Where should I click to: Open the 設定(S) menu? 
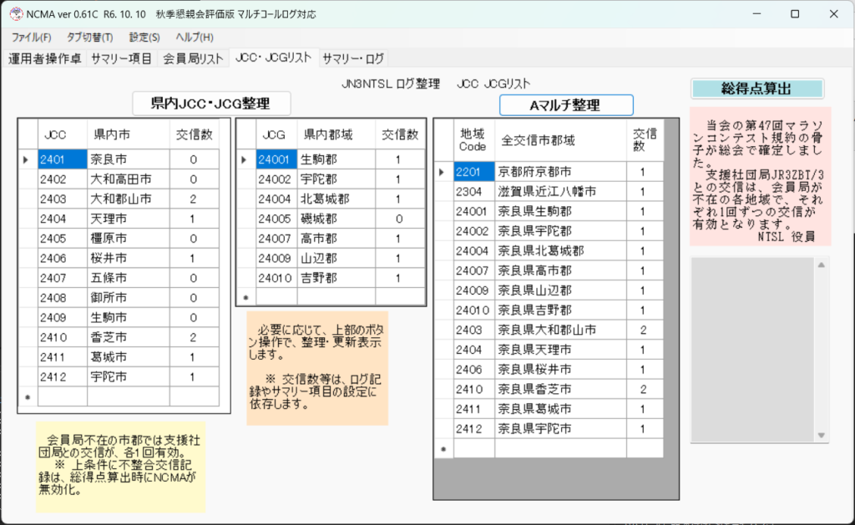[x=144, y=38]
